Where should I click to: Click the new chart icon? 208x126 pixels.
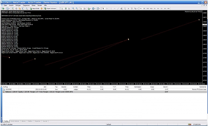[3, 9]
